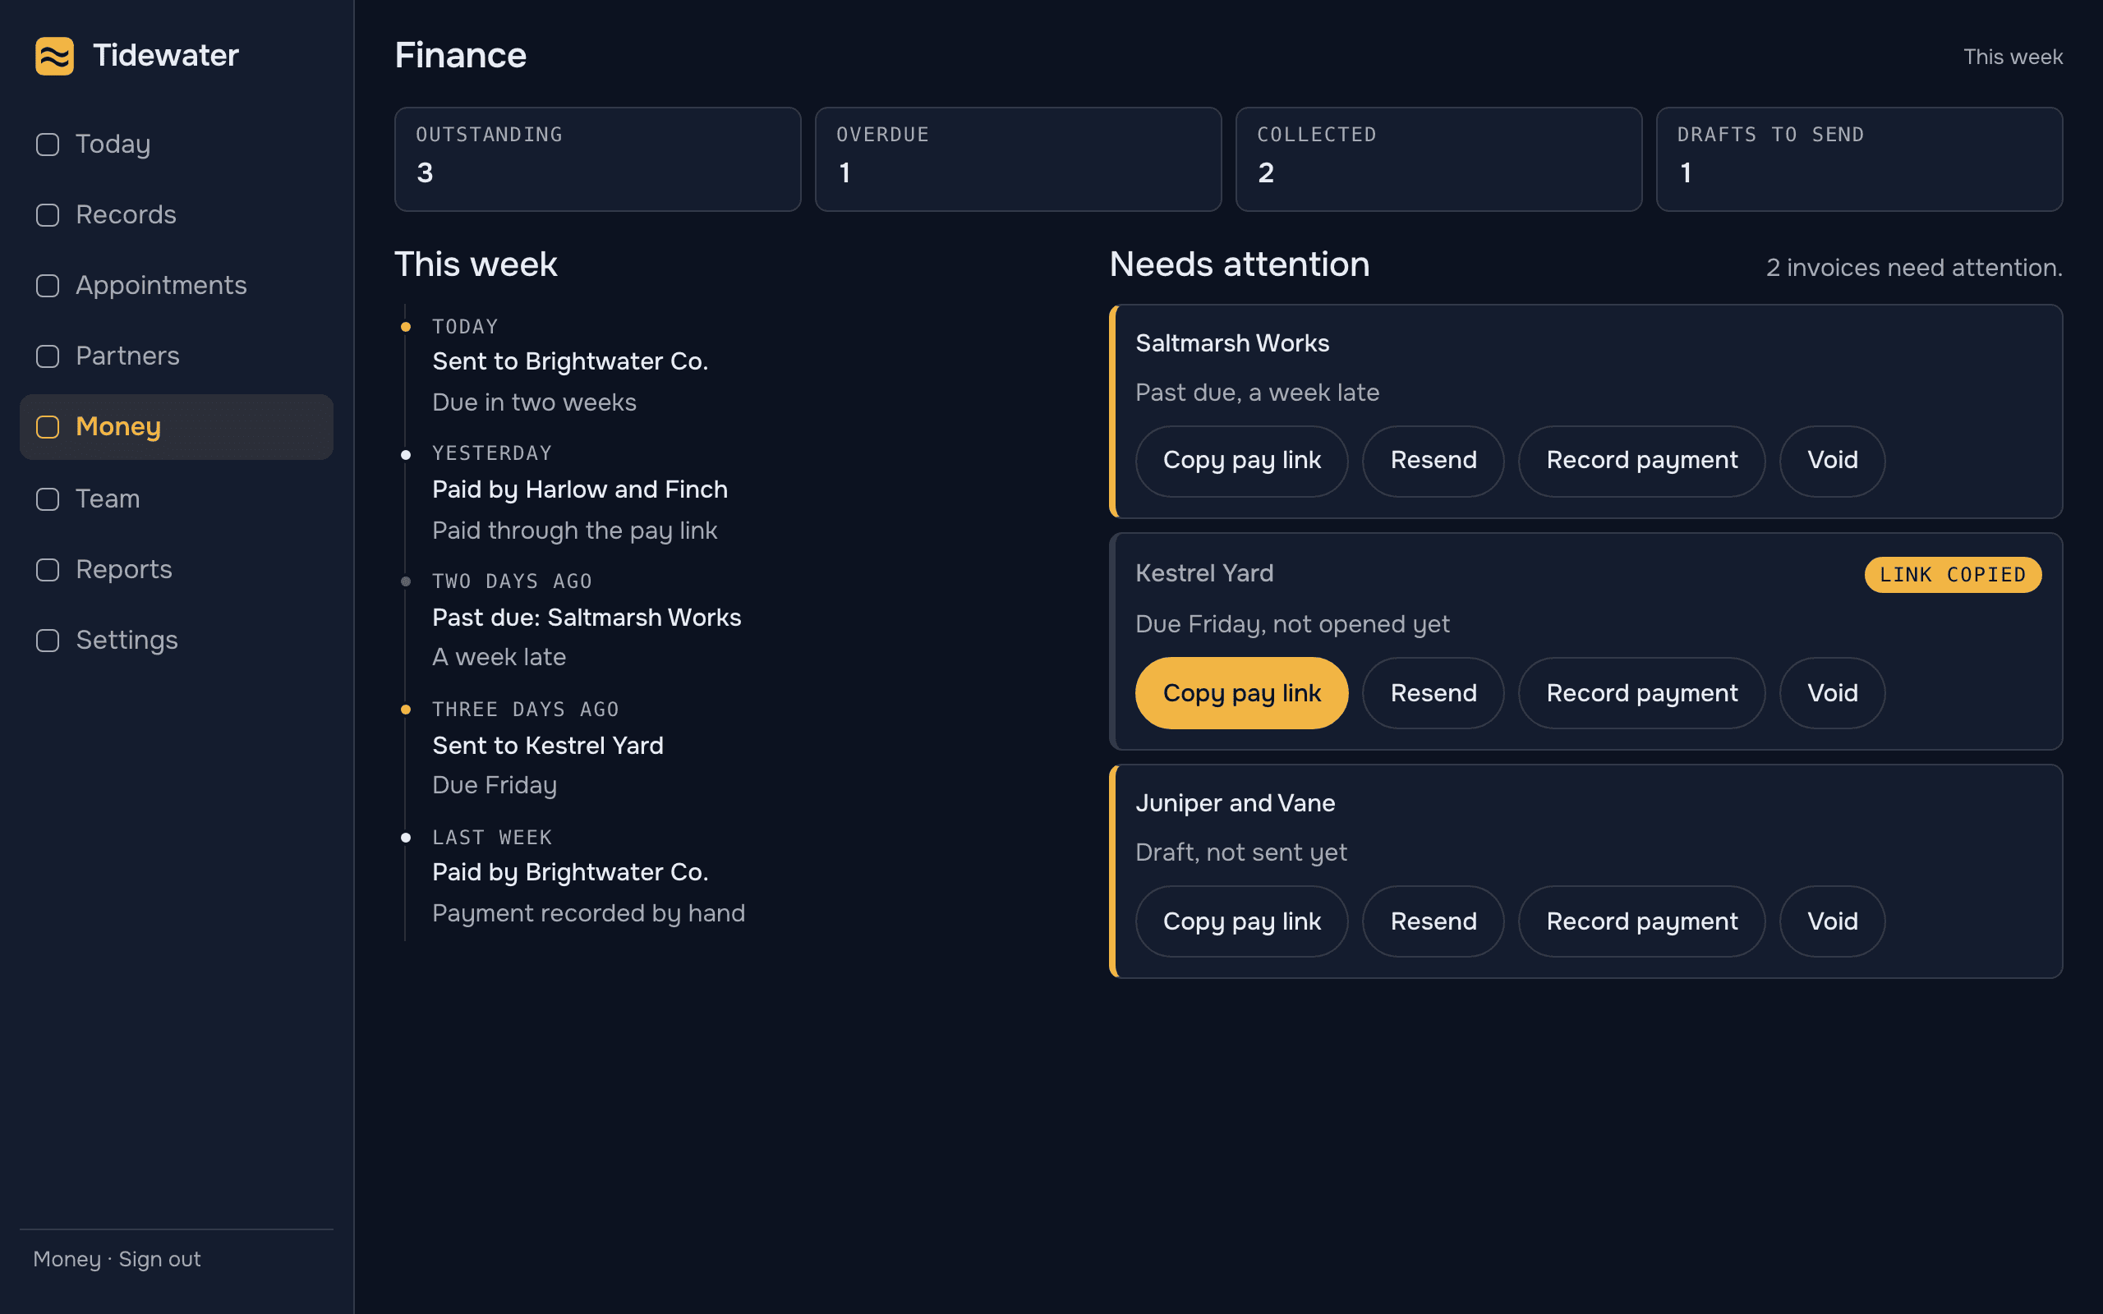This screenshot has height=1314, width=2103.
Task: Click the square icon beside Partners
Action: point(48,356)
